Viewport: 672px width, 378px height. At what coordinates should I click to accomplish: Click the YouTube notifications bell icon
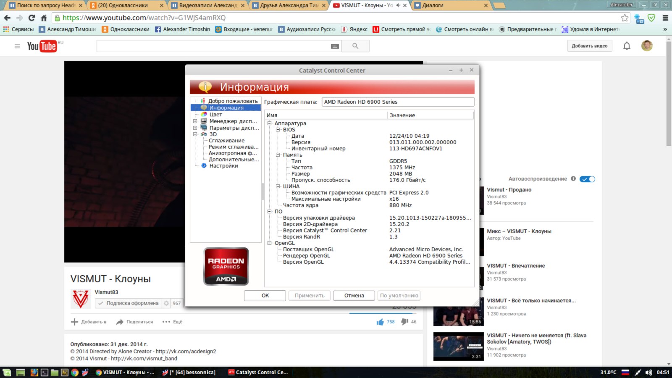point(627,46)
